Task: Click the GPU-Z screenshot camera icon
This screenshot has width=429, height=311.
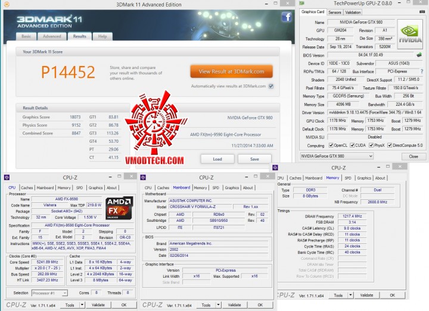Action: [x=422, y=12]
